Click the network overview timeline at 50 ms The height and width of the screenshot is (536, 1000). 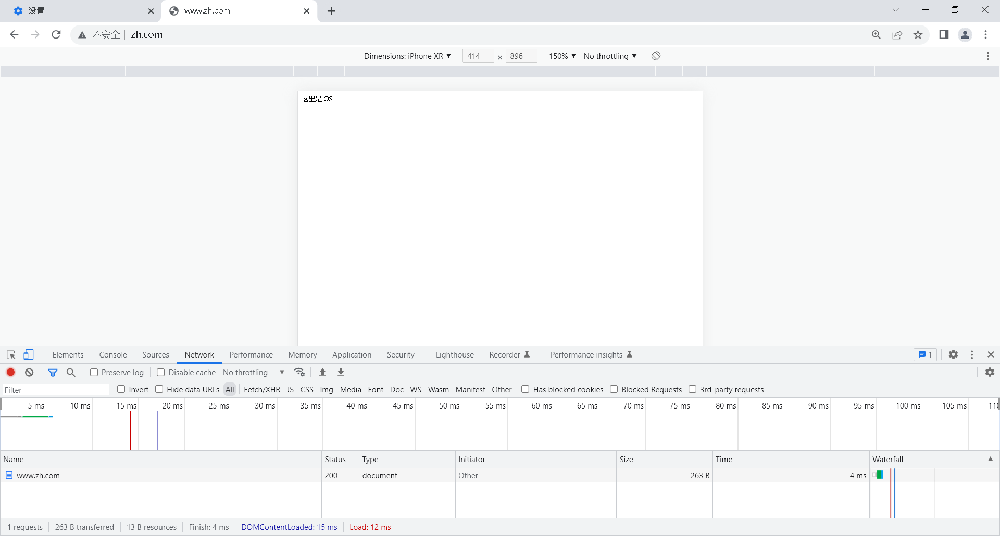point(449,406)
